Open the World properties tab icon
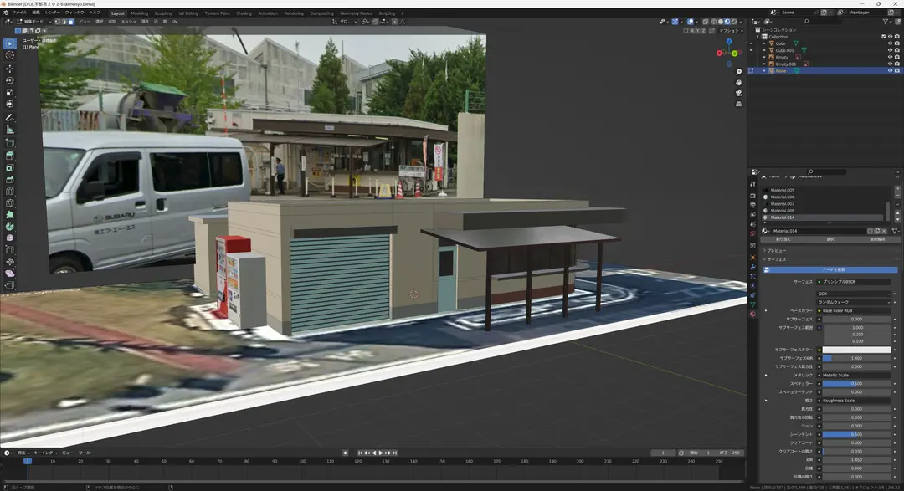 [x=753, y=233]
